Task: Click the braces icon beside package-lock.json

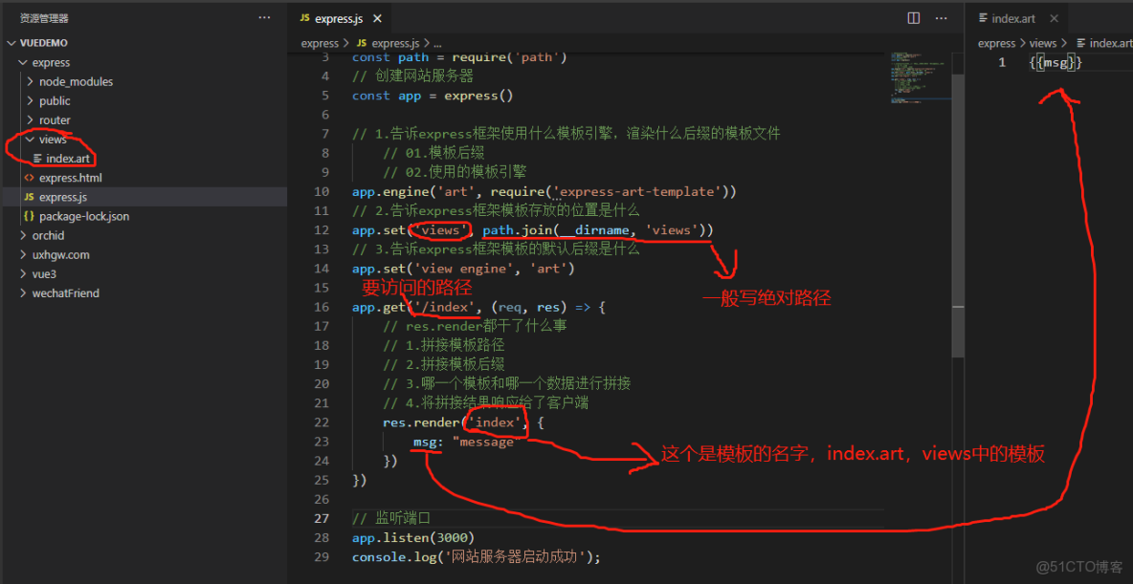Action: tap(28, 216)
